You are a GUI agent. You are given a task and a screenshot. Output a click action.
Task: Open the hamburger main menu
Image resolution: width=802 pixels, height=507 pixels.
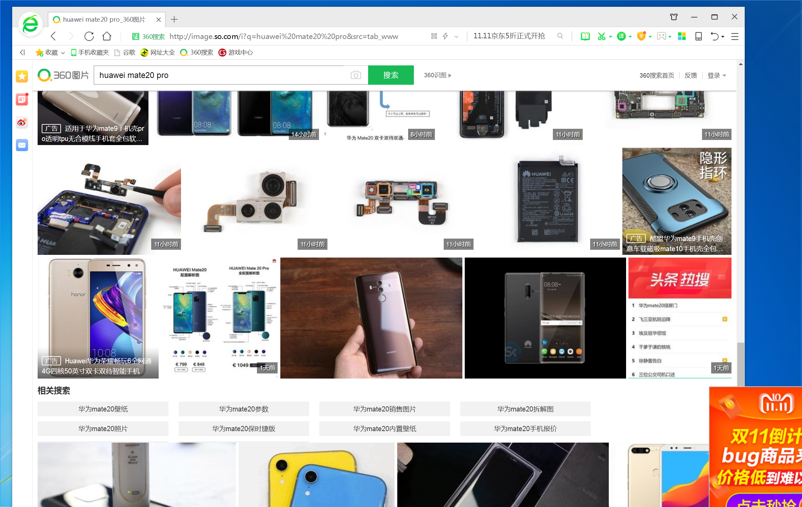[735, 36]
